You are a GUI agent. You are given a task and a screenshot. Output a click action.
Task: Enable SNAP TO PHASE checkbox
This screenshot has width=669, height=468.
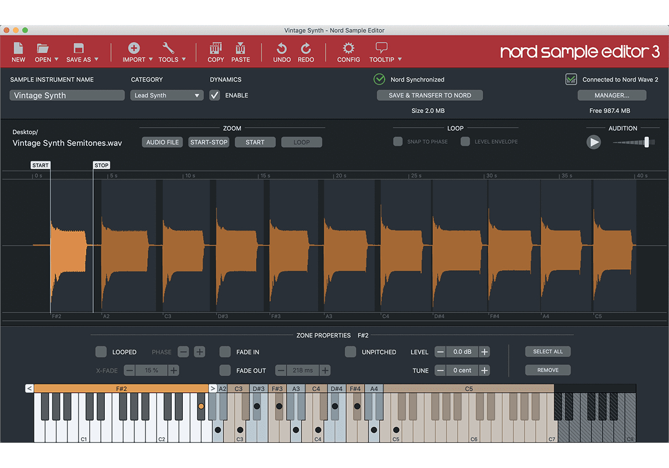[x=398, y=142]
